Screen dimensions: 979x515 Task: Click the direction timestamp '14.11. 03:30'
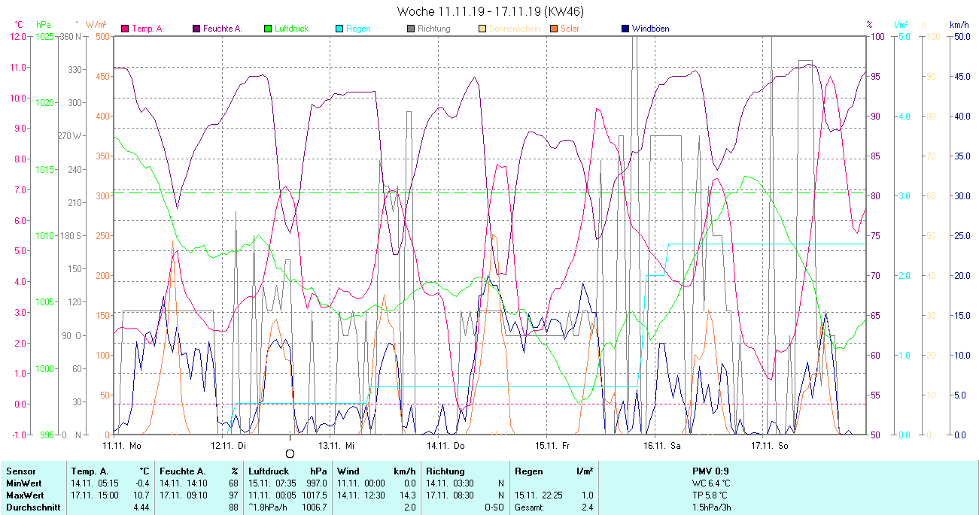[450, 483]
